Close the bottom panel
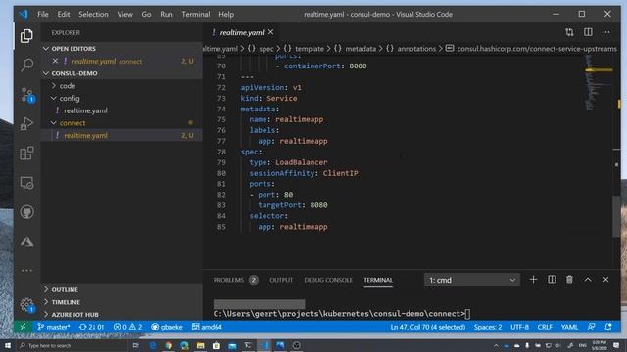 click(605, 280)
